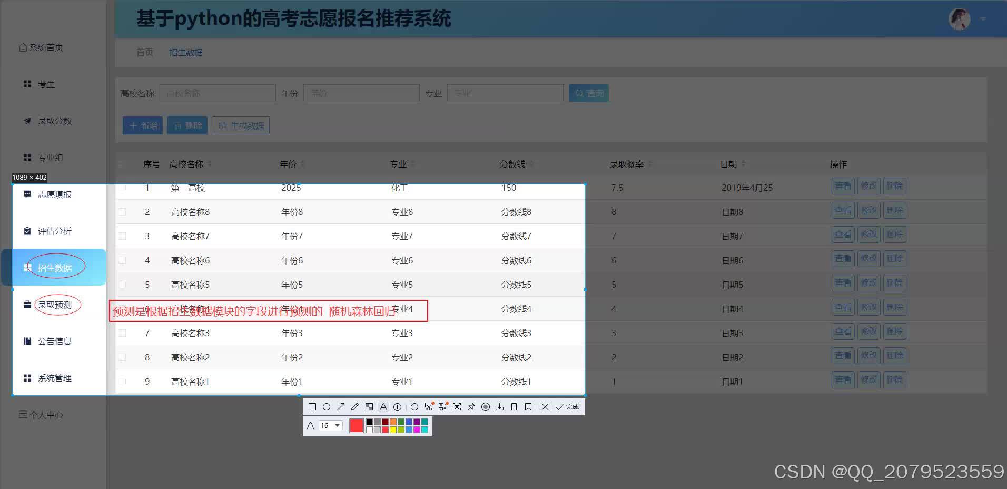Tick the checkbox for row 高校名称6
The width and height of the screenshot is (1007, 489).
(122, 260)
